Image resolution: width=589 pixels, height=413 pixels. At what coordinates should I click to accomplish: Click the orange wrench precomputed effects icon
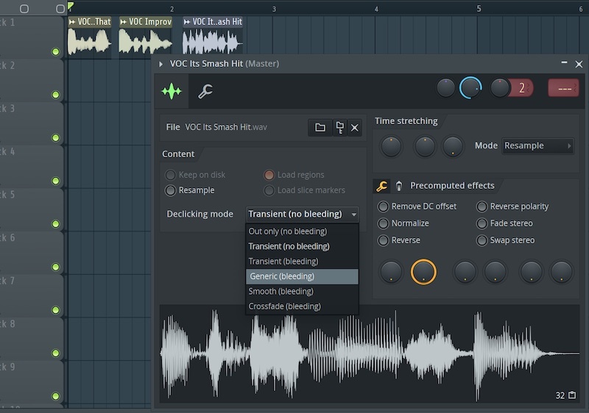382,186
